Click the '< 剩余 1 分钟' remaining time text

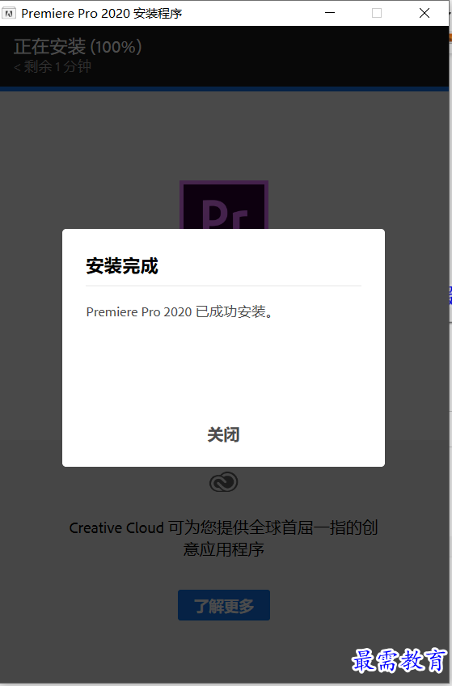tap(53, 67)
